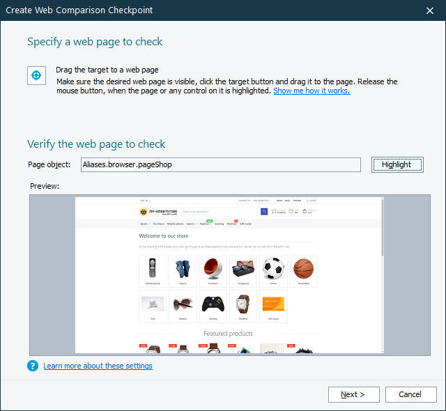
Task: Click the basketball image in the preview
Action: coord(304,269)
